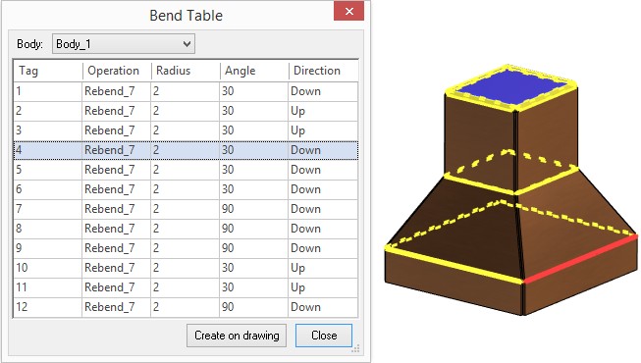The height and width of the screenshot is (363, 641).
Task: Select row tagged 9 in the bend table
Action: click(x=186, y=248)
